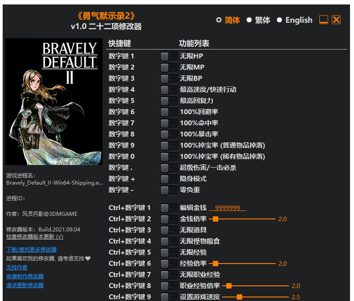
Task: Enable 无限职业经验 toggle
Action: coord(169,275)
